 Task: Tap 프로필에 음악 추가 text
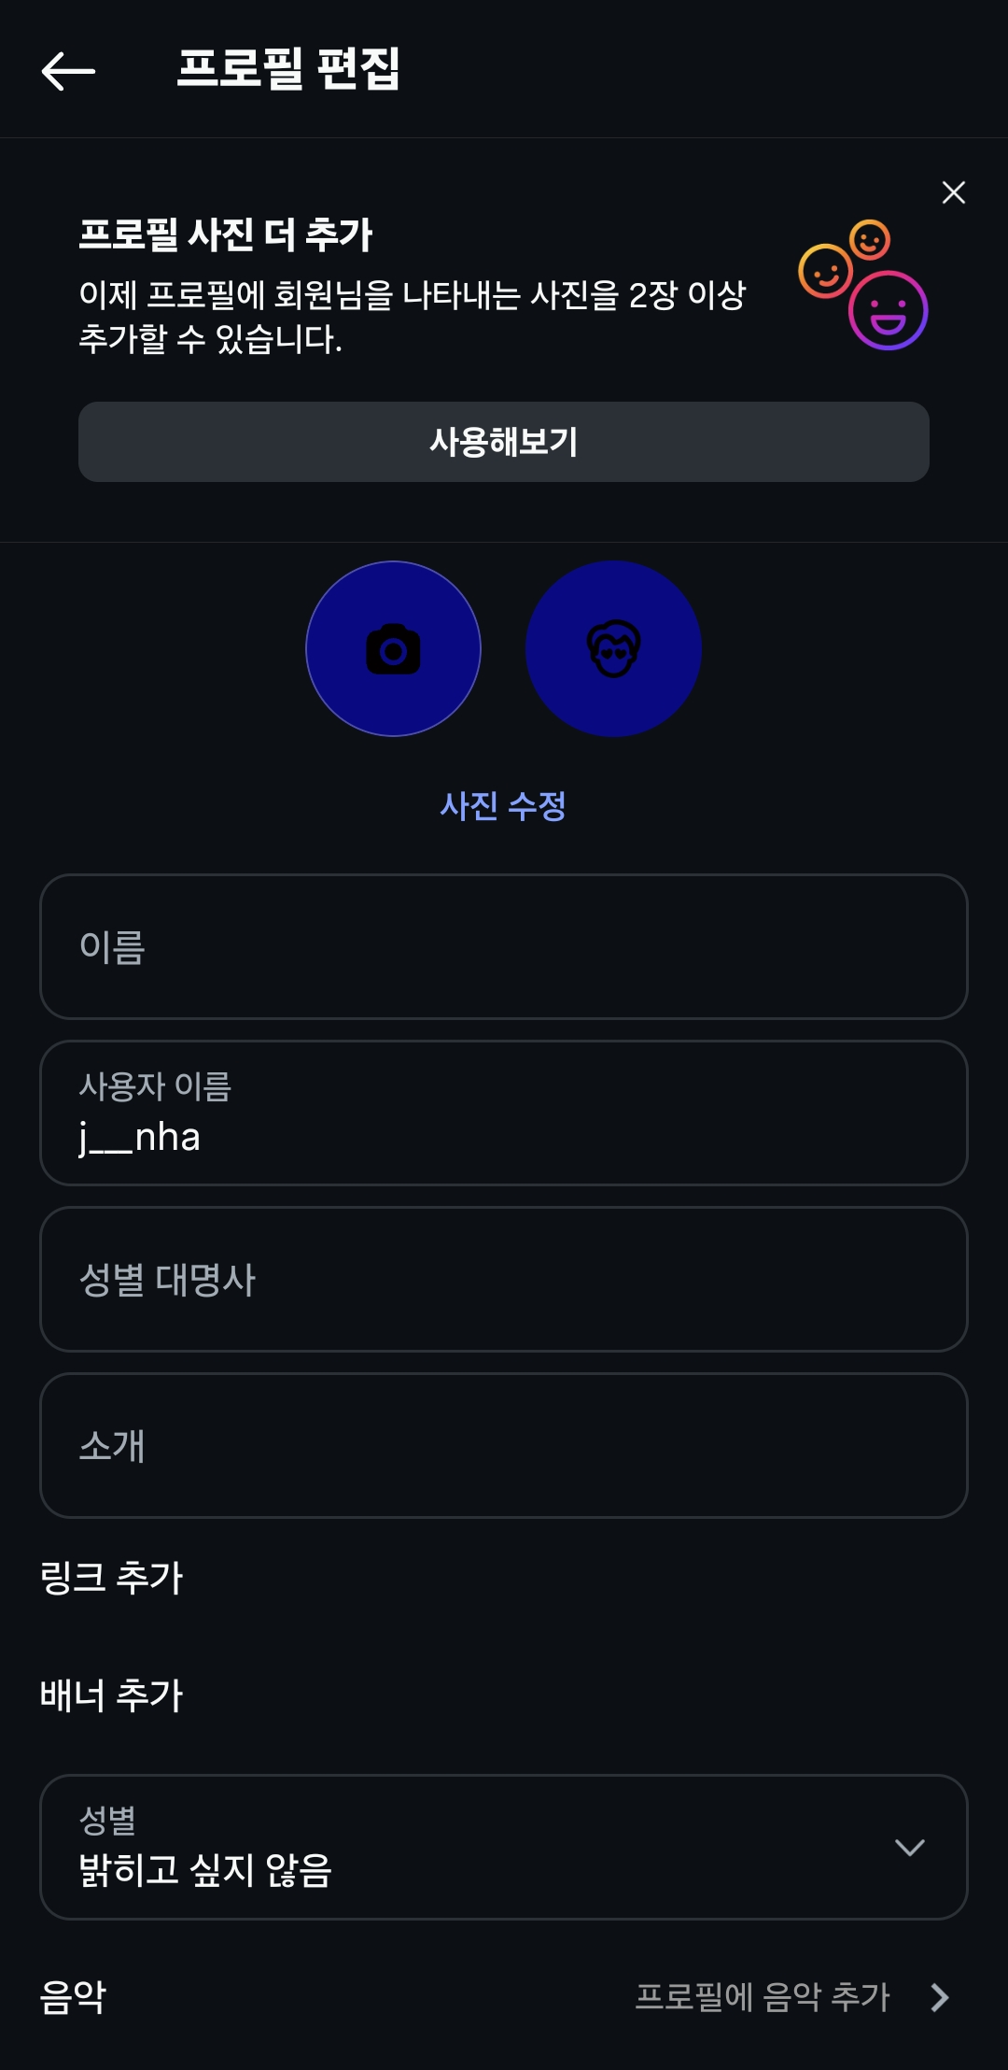tap(763, 1997)
